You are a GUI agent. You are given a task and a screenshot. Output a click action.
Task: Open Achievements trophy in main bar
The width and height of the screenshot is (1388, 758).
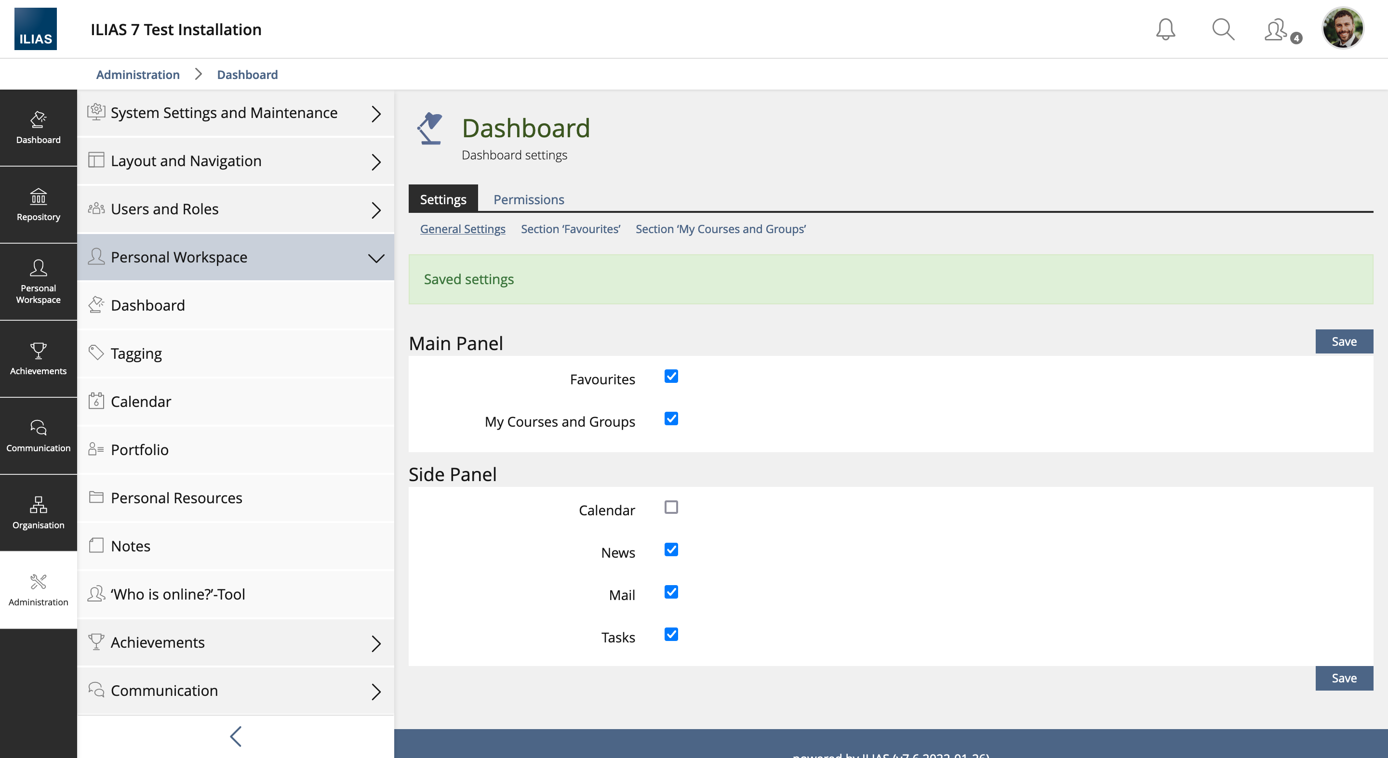click(x=38, y=359)
